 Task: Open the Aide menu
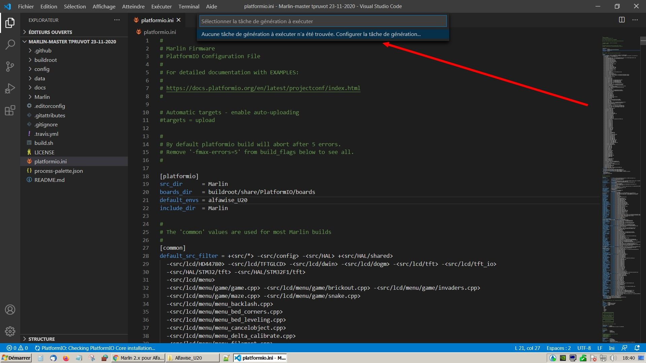tap(211, 6)
